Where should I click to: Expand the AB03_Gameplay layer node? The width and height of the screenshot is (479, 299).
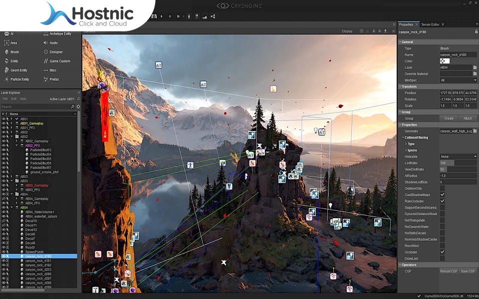[16, 185]
